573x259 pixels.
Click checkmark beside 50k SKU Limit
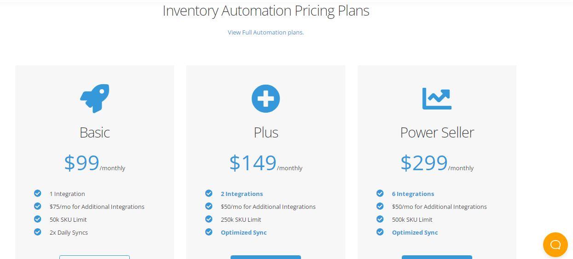pos(38,219)
